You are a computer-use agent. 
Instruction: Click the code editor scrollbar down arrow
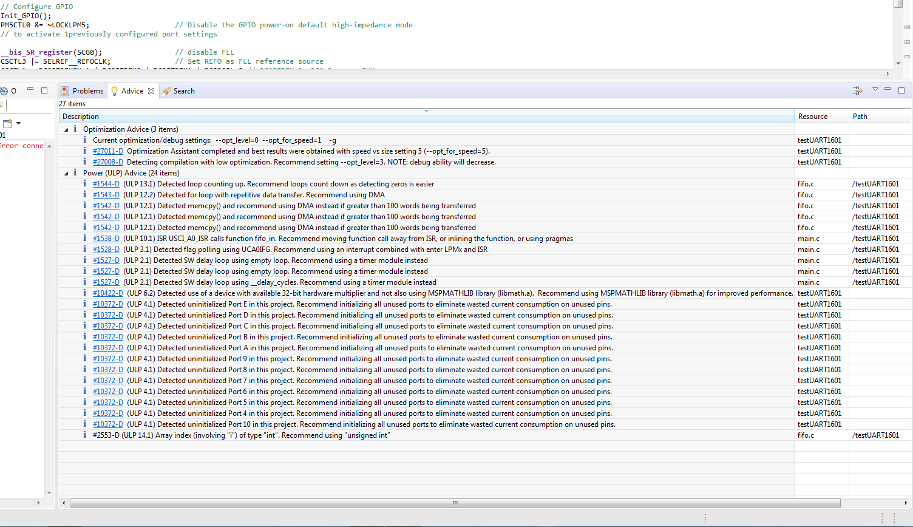[x=898, y=63]
